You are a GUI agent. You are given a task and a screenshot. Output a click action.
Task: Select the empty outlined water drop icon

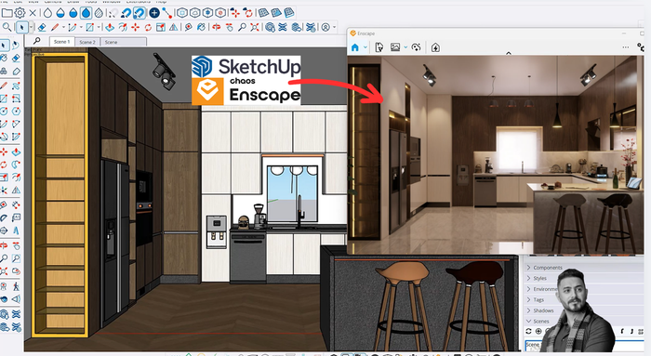coord(47,13)
